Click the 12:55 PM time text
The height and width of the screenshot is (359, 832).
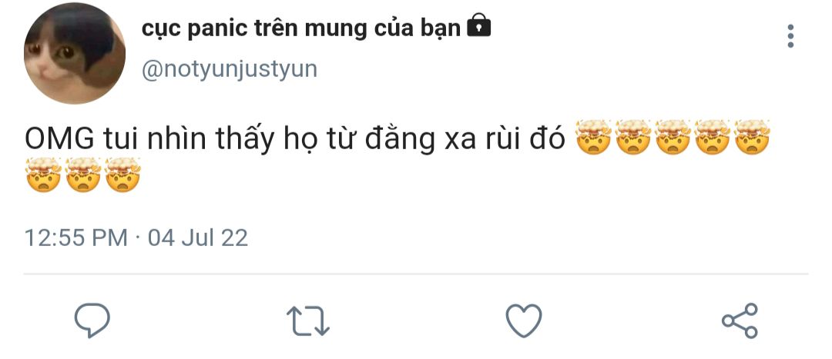coord(75,238)
